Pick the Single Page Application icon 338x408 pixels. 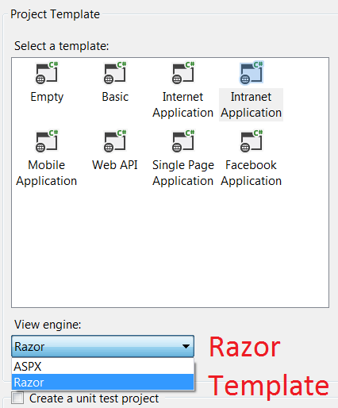[183, 141]
